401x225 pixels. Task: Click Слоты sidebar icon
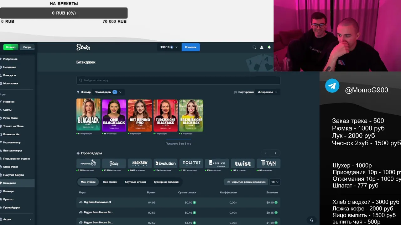(x=1, y=110)
